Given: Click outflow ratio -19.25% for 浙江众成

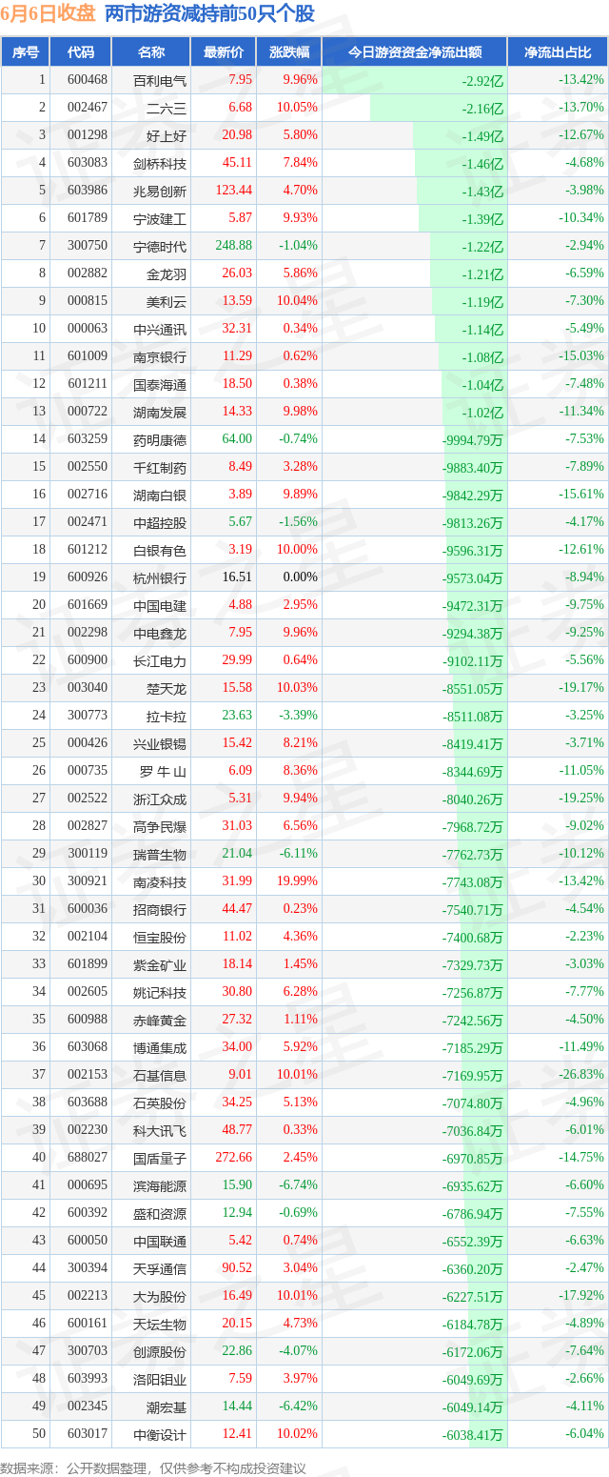Looking at the screenshot, I should [581, 798].
